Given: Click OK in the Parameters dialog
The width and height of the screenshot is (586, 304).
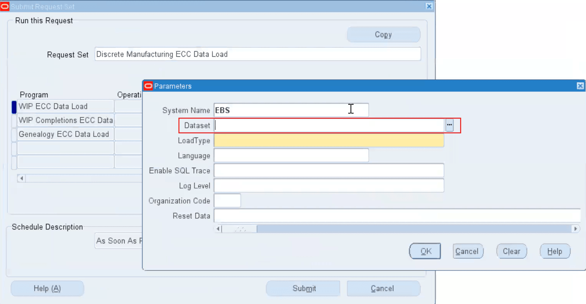Looking at the screenshot, I should pyautogui.click(x=425, y=251).
